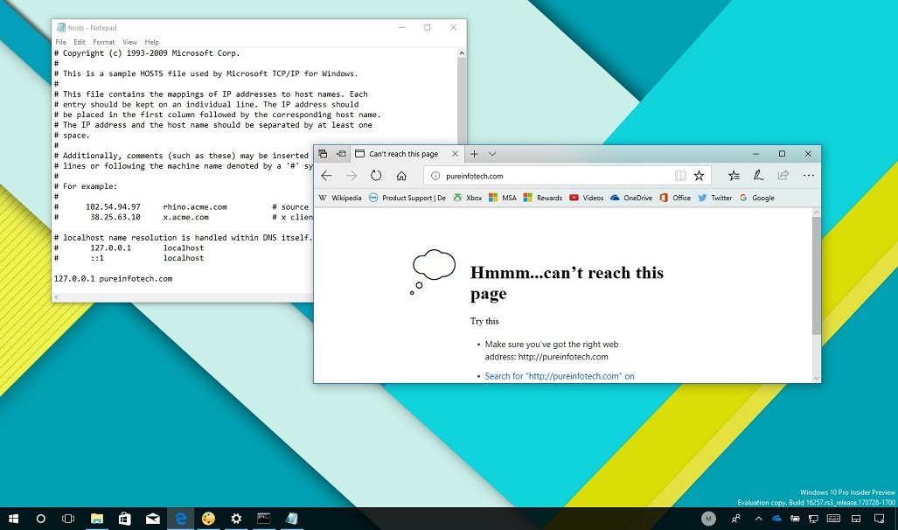Screen dimensions: 898x530
Task: Go to the Edge home page
Action: pos(401,176)
